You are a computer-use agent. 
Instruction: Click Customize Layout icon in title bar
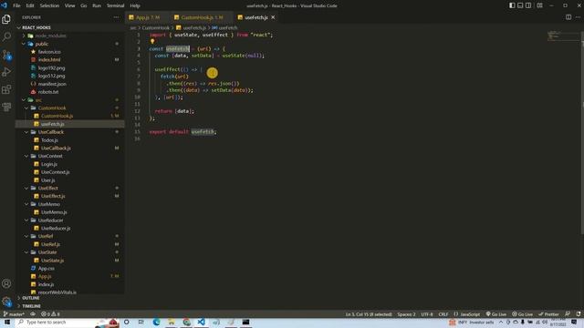click(x=539, y=5)
